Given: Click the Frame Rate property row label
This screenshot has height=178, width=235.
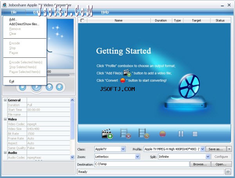Looking at the screenshot, I should [x=16, y=139].
